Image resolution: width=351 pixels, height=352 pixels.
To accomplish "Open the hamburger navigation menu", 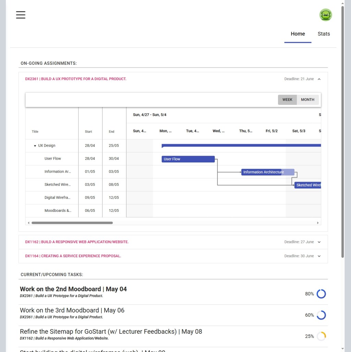I will (21, 15).
